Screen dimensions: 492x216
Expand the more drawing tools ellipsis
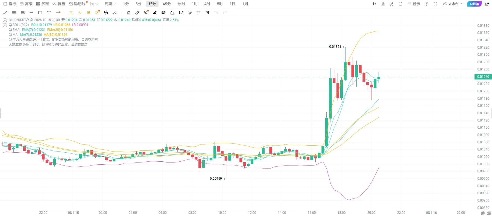coord(58,13)
